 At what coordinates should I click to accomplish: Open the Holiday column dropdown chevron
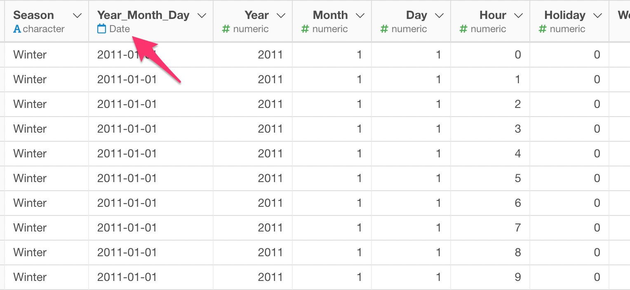[x=597, y=16]
